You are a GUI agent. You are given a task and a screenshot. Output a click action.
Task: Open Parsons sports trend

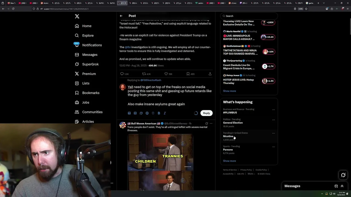tap(228, 150)
